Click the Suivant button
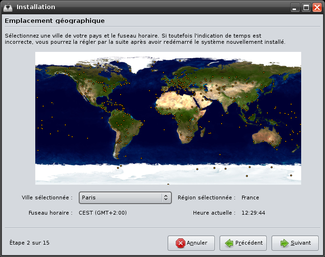Screen dimensions: 325x257 (295, 243)
